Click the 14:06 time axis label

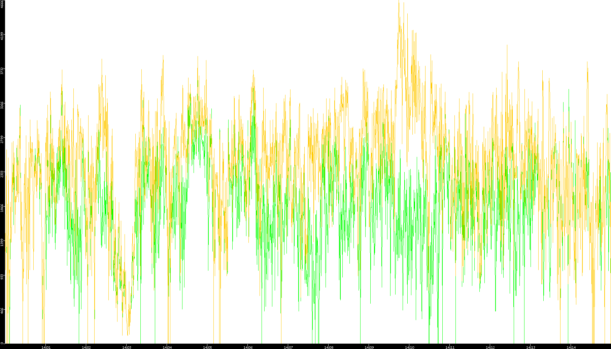coord(248,347)
